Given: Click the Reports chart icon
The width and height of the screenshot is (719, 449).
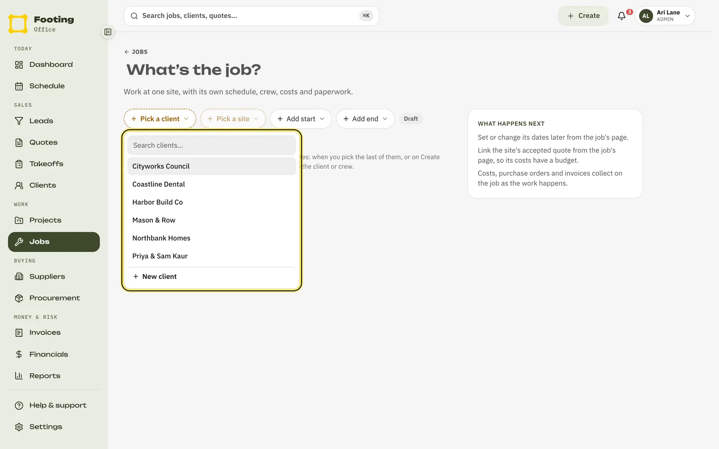Looking at the screenshot, I should coord(19,376).
